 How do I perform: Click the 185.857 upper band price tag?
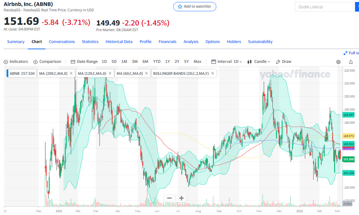pos(348,115)
